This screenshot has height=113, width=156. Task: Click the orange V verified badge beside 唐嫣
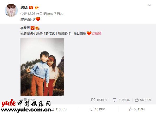31,8
